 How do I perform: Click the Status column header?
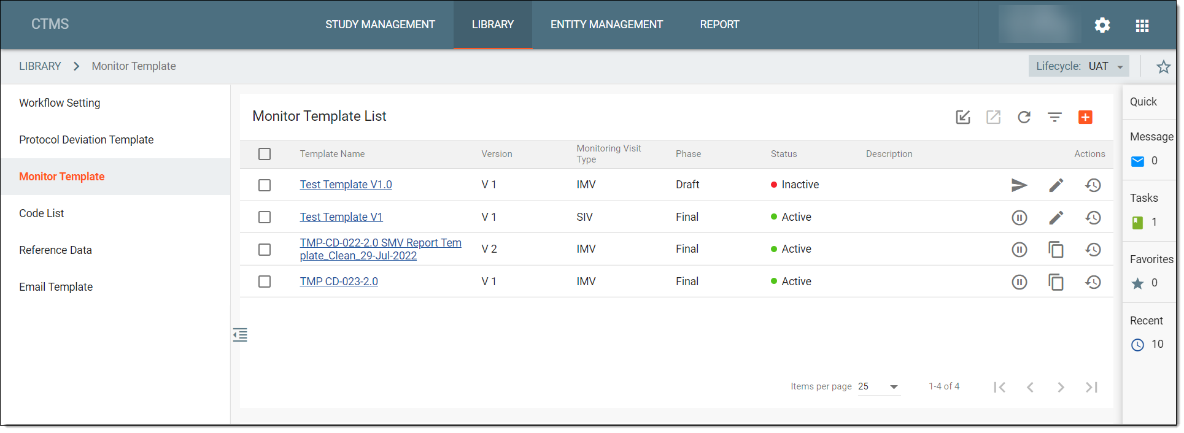tap(784, 154)
